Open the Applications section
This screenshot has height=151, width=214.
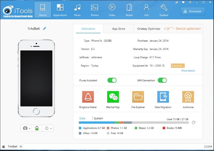[60, 10]
